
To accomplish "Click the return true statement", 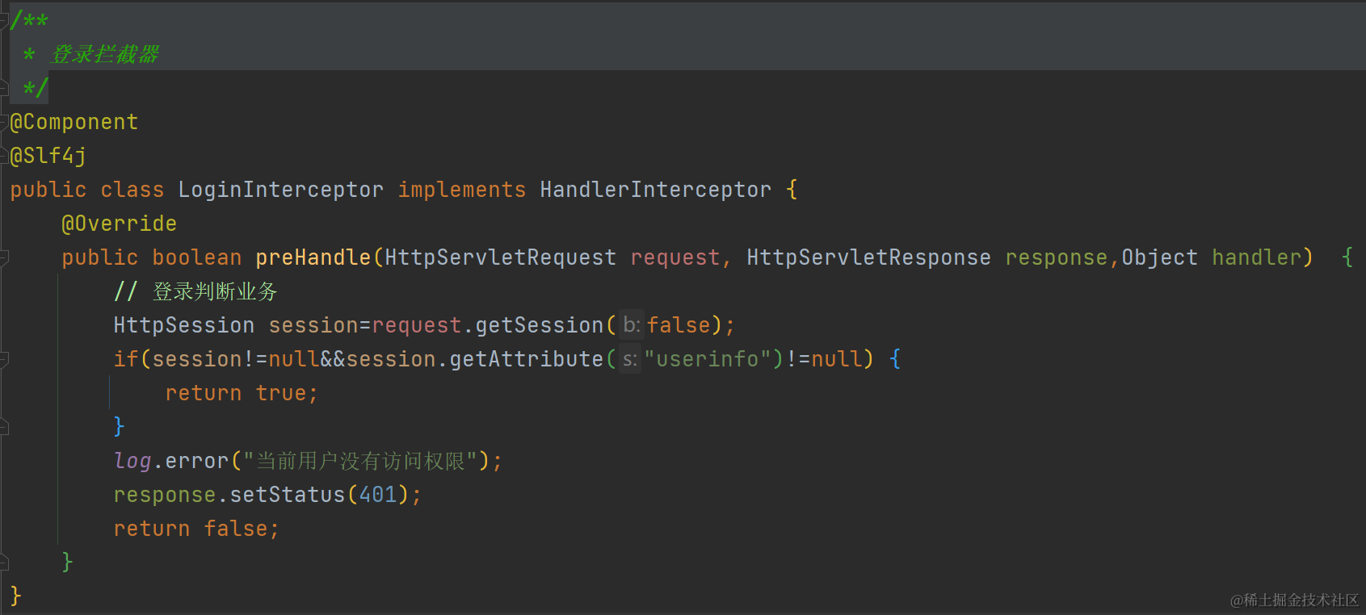I will (x=242, y=393).
